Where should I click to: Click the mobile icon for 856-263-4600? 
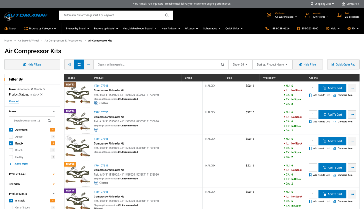click(299, 28)
